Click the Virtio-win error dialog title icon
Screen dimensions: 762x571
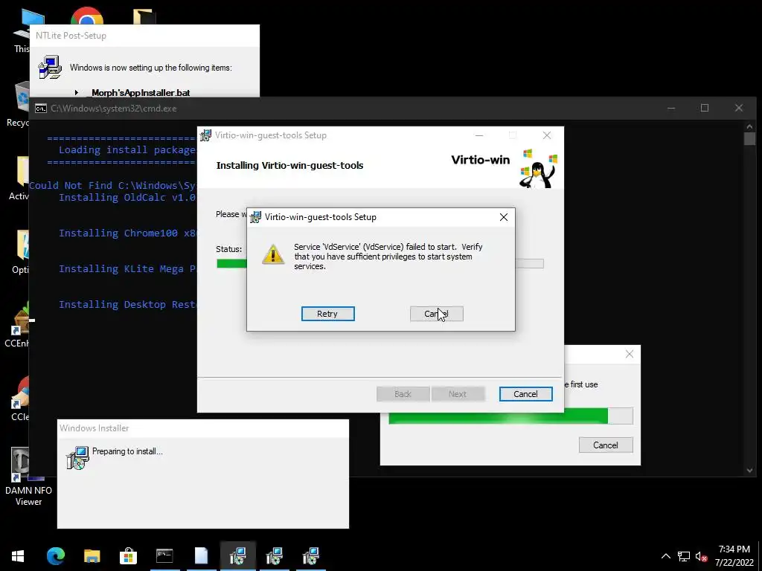[x=256, y=217]
